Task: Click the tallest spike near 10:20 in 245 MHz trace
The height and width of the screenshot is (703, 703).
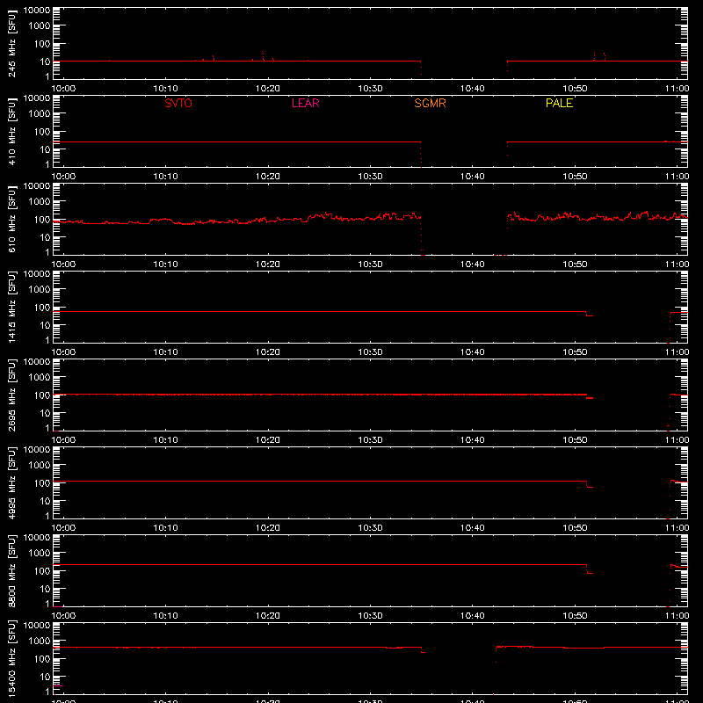Action: pyautogui.click(x=263, y=55)
